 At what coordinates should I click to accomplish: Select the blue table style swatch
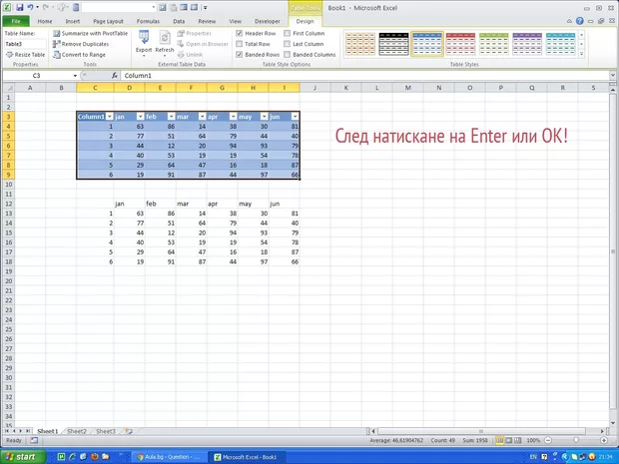coord(427,41)
